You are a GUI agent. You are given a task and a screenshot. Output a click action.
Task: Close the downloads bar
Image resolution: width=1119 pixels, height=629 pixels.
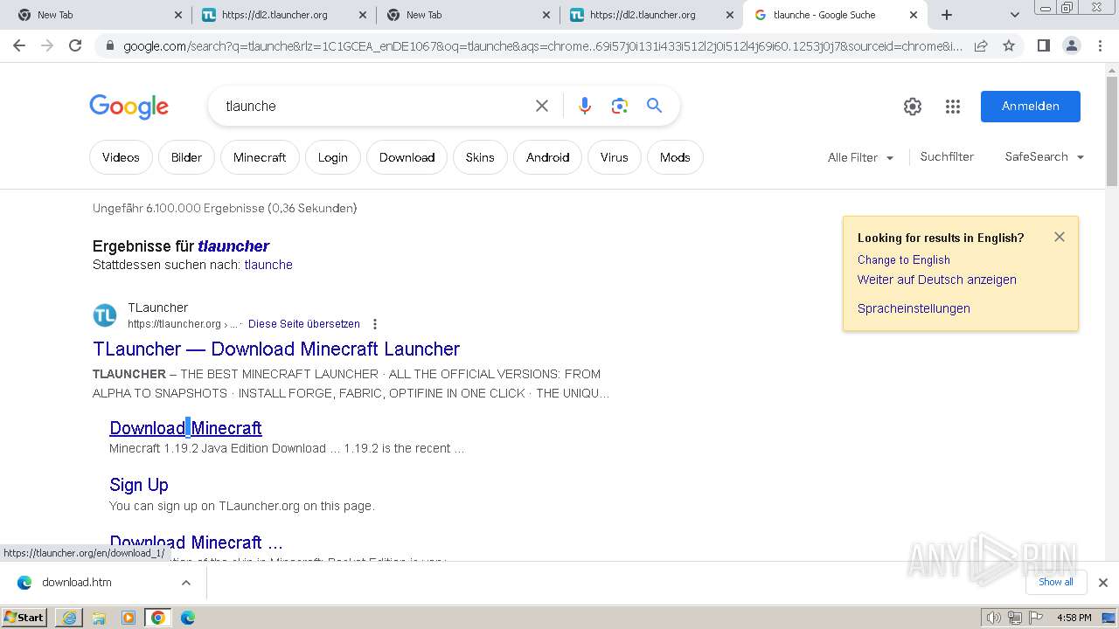tap(1103, 583)
